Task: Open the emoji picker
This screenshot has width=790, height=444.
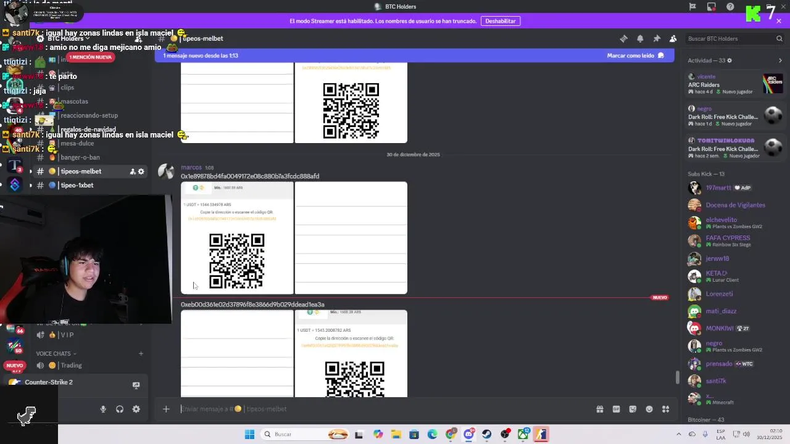Action: click(649, 409)
